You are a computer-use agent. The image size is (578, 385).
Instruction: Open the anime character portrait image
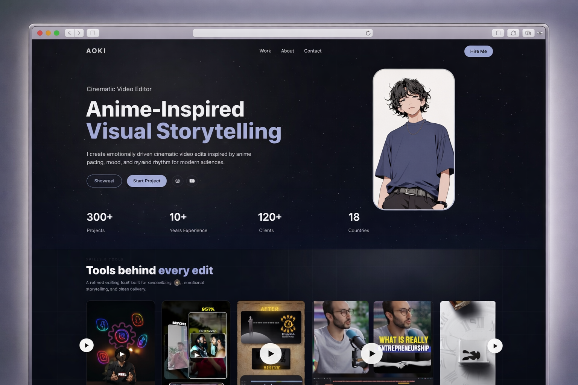pos(414,139)
